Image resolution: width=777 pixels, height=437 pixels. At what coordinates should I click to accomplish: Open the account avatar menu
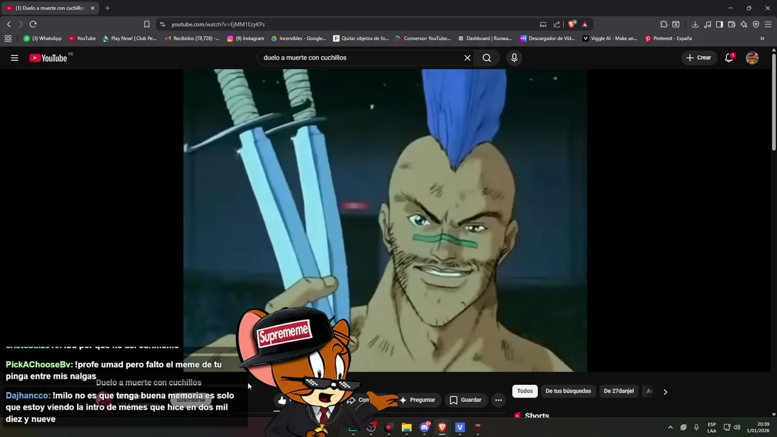pyautogui.click(x=752, y=58)
